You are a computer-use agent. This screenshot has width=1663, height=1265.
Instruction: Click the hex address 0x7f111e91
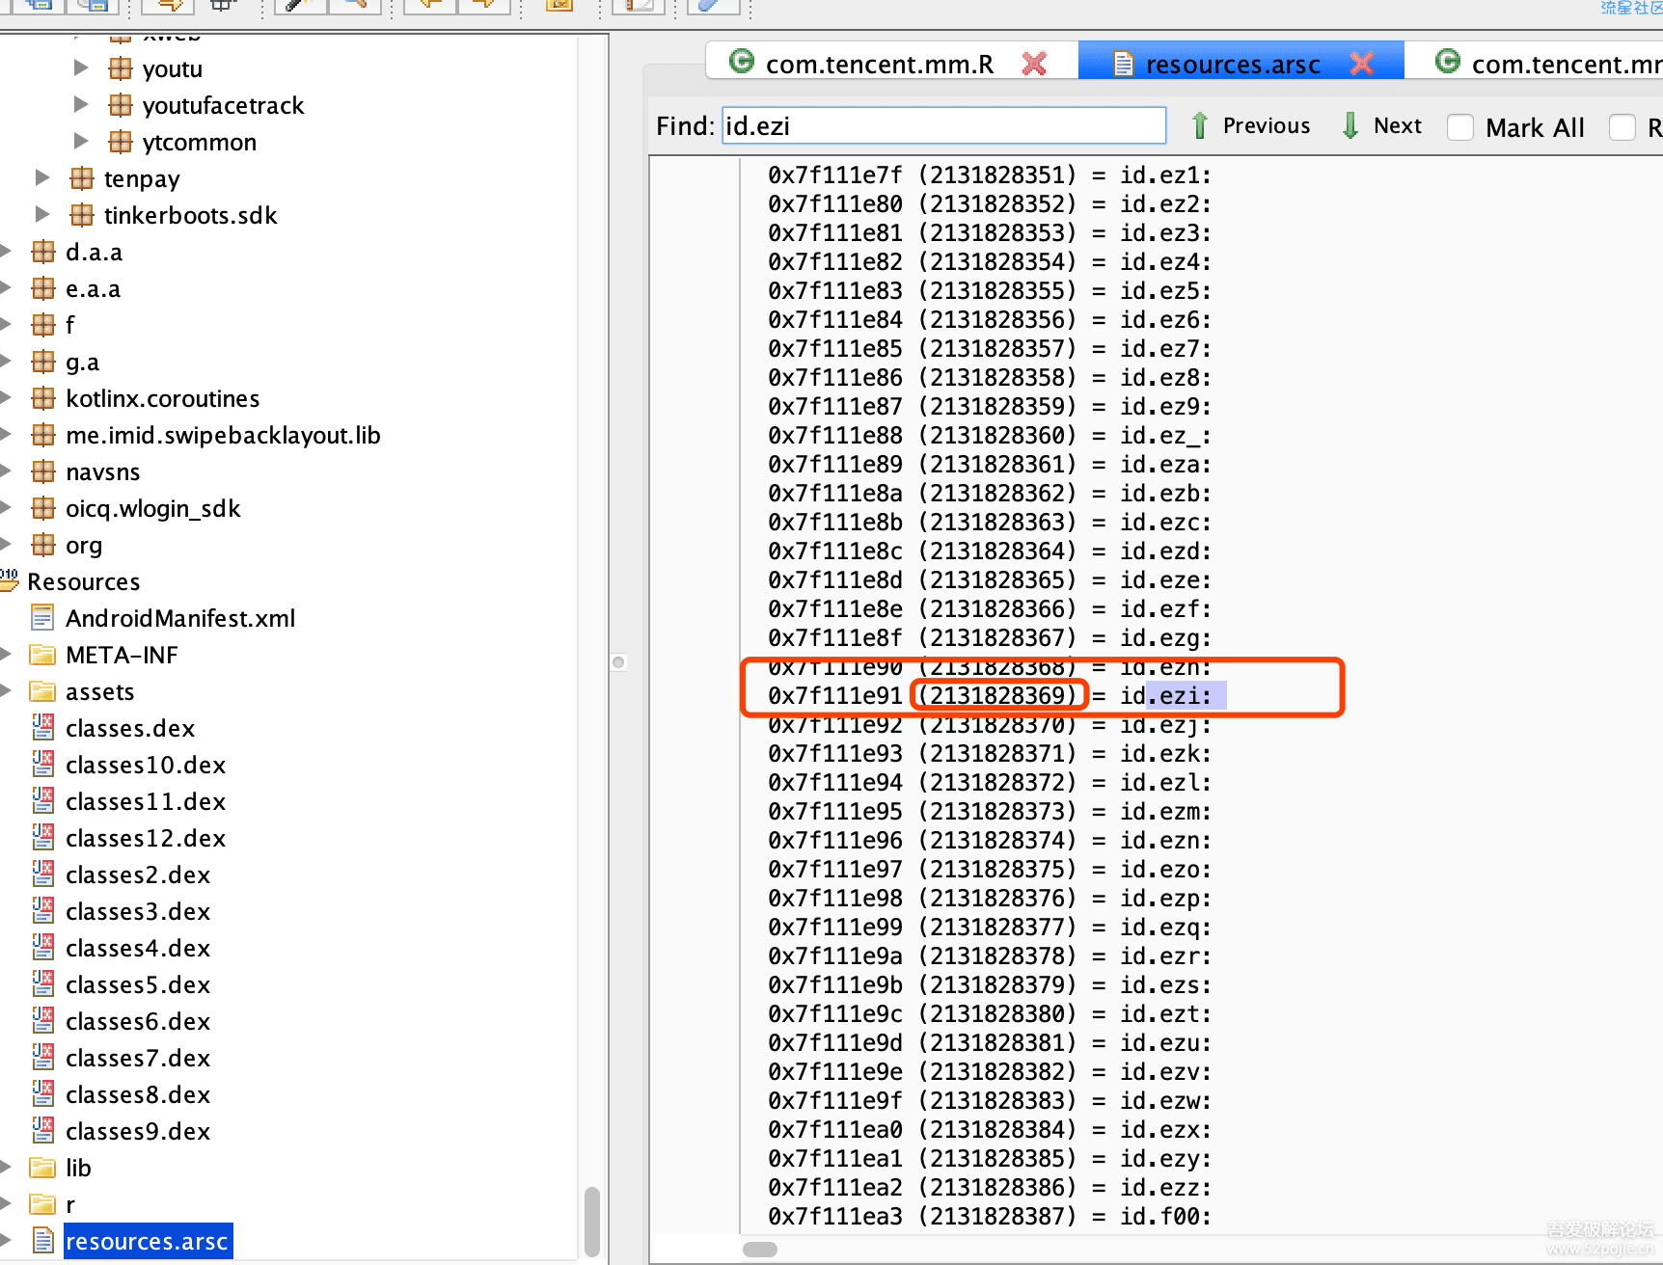click(835, 695)
